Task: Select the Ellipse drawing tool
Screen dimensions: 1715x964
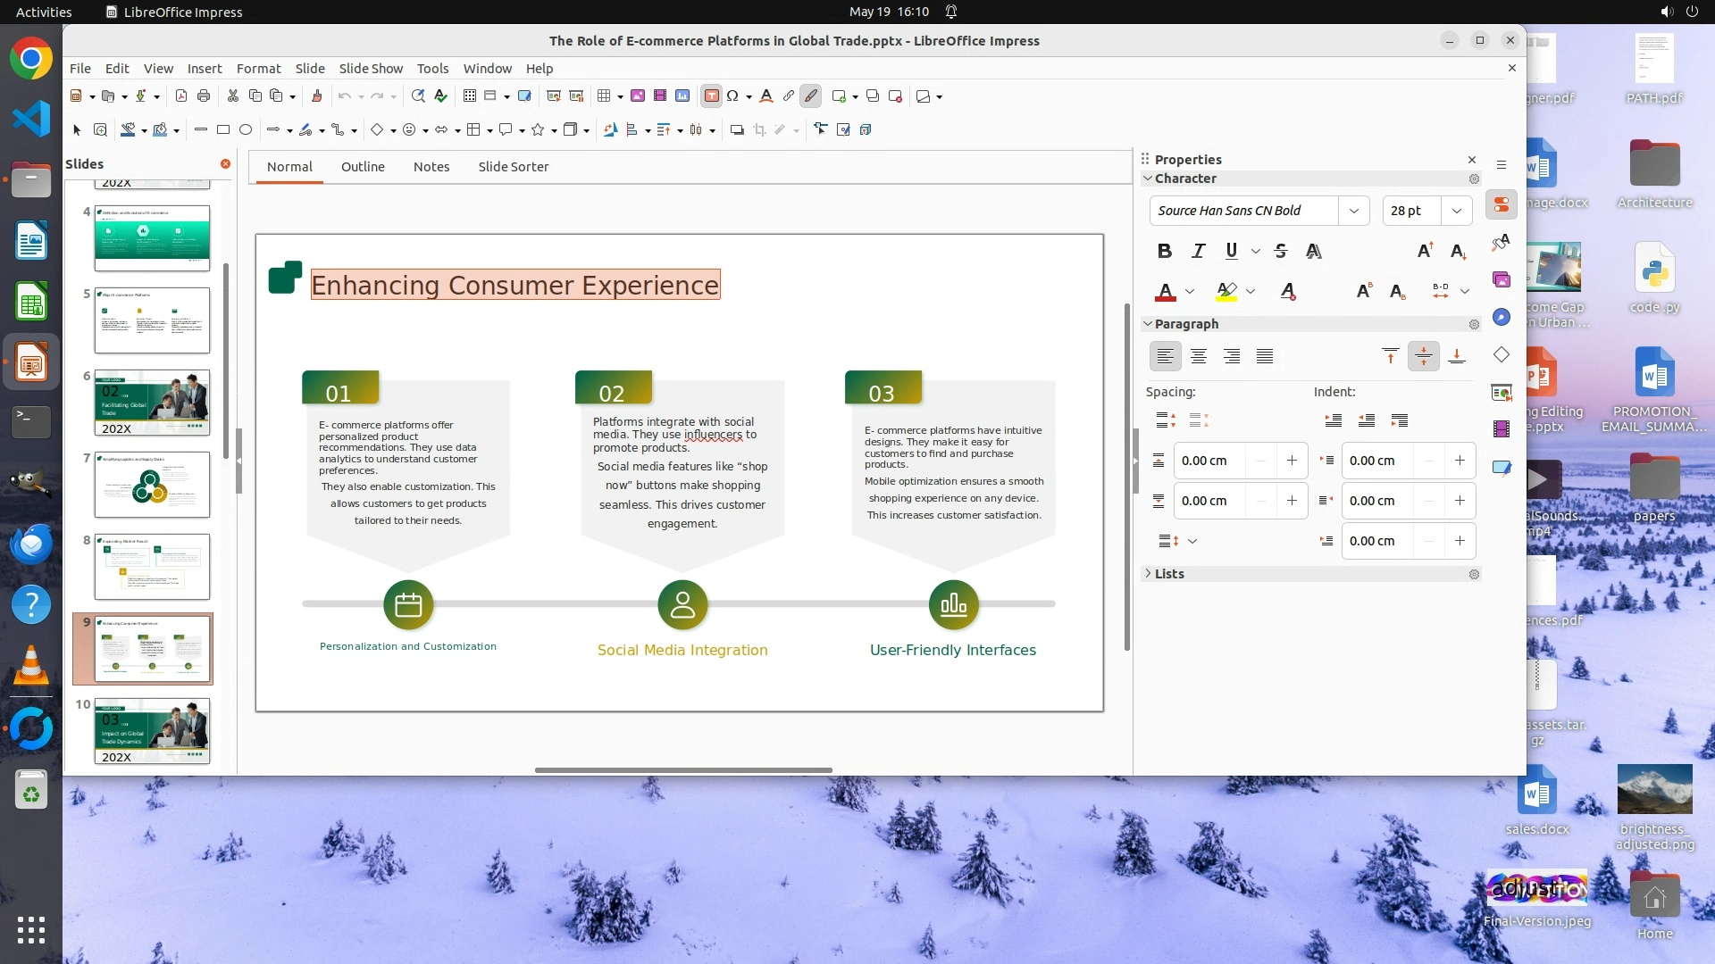Action: pyautogui.click(x=246, y=129)
